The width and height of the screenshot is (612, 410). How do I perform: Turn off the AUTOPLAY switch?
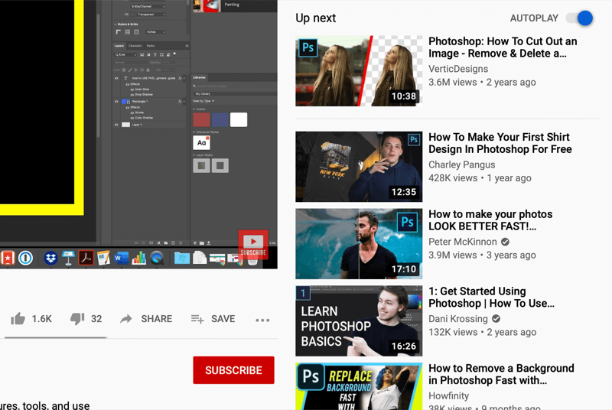coord(580,18)
